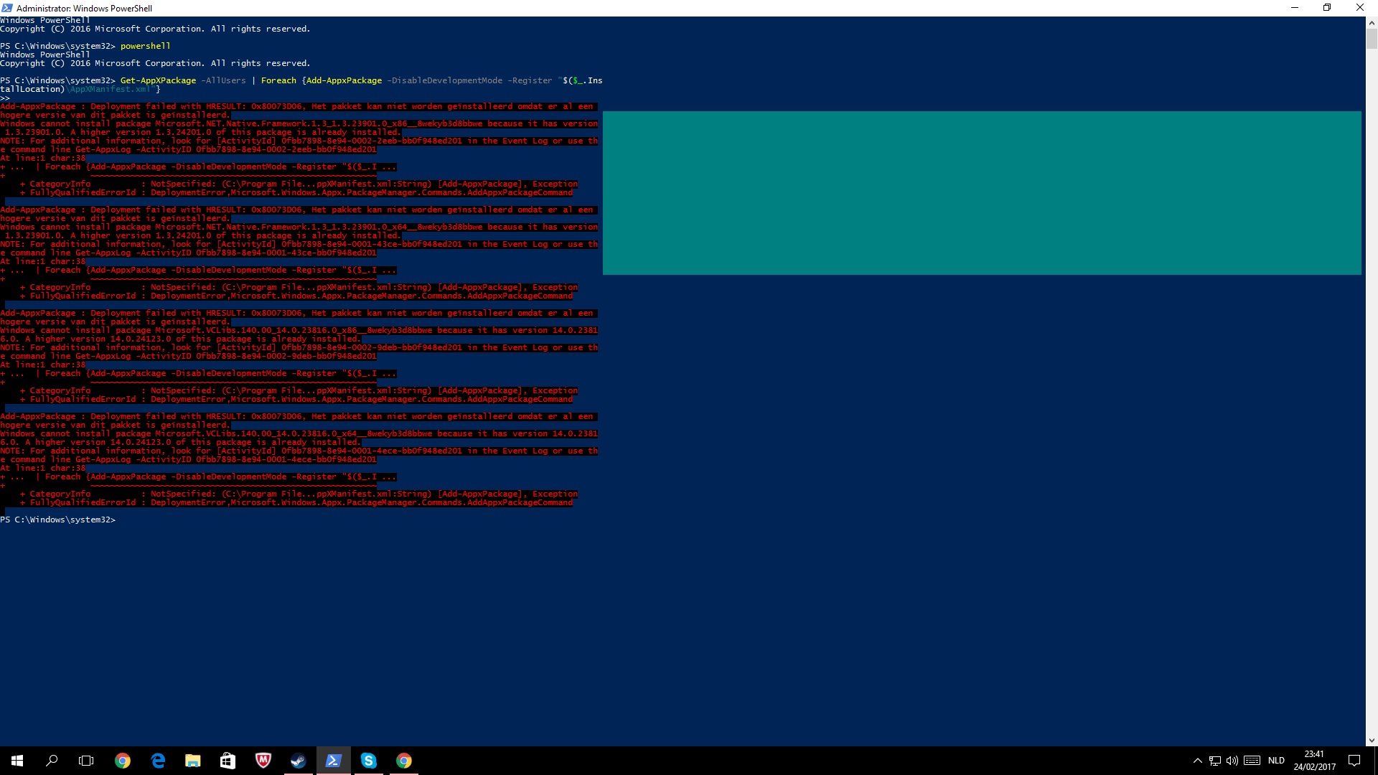This screenshot has height=775, width=1378.
Task: Expand hidden system tray icons chevron
Action: pyautogui.click(x=1197, y=761)
